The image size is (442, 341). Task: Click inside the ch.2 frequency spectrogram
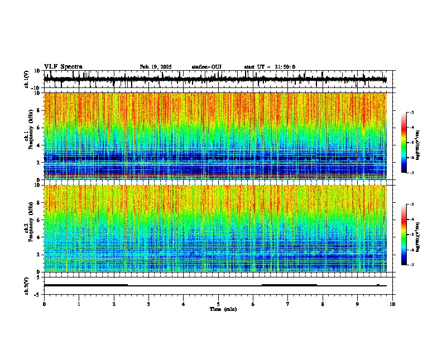tap(215, 228)
